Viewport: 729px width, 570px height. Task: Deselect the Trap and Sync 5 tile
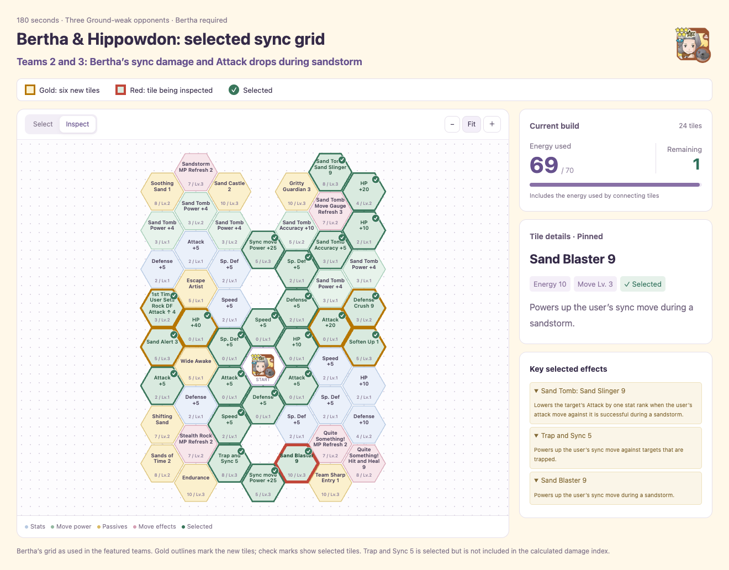pyautogui.click(x=229, y=463)
